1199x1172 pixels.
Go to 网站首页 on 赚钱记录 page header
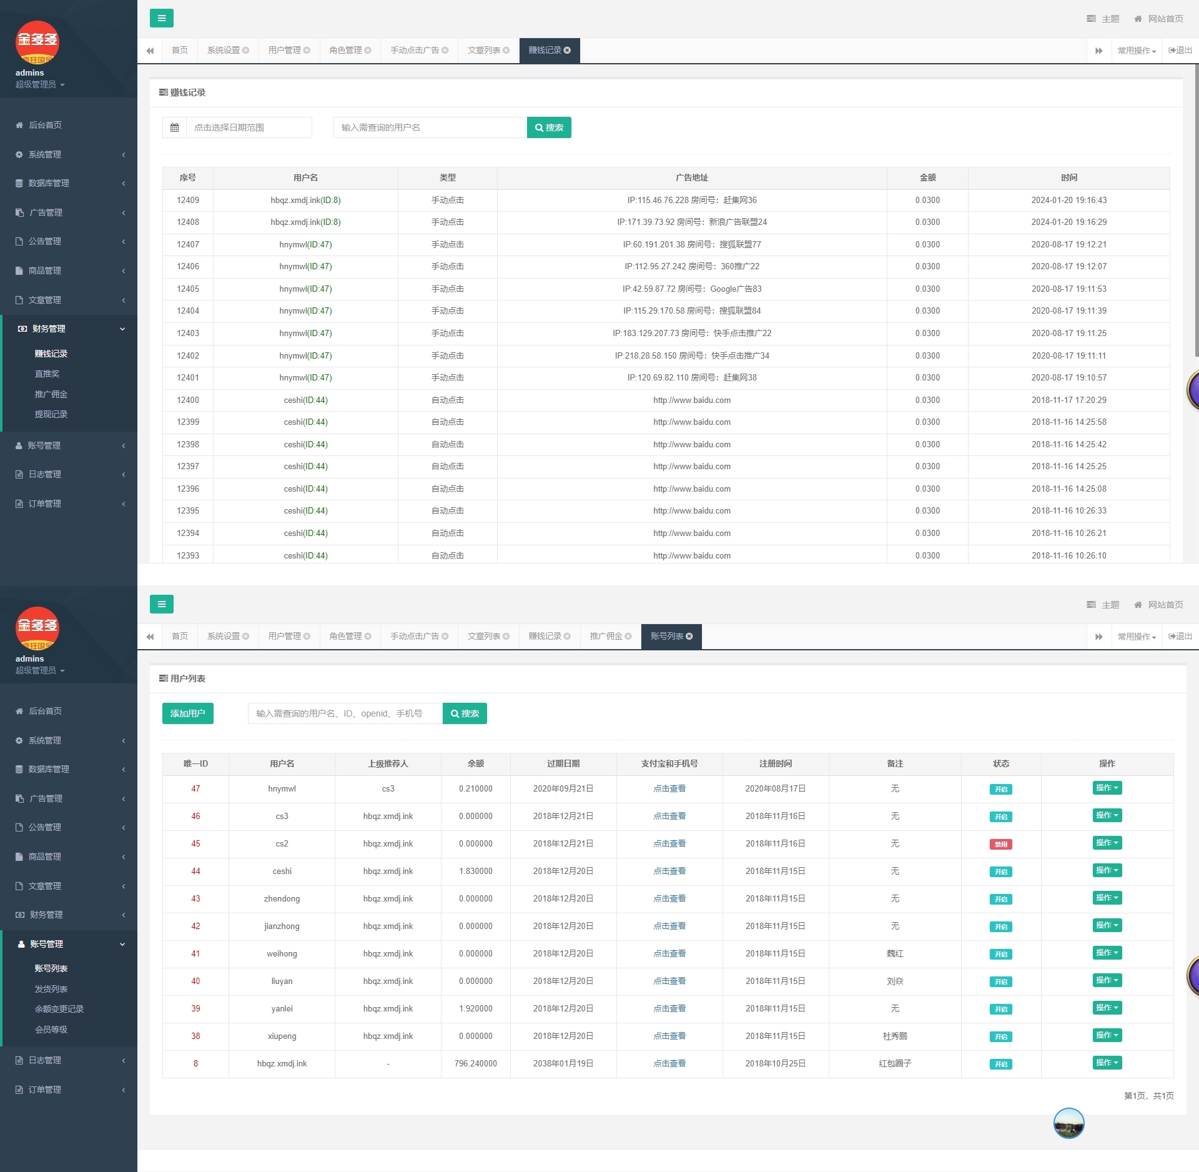pos(1158,19)
